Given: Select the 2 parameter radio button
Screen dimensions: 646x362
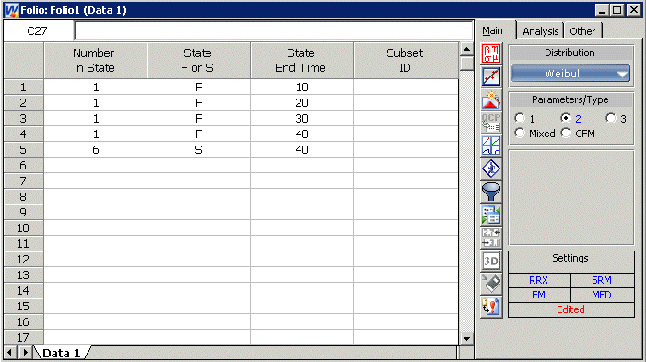Looking at the screenshot, I should tap(566, 118).
